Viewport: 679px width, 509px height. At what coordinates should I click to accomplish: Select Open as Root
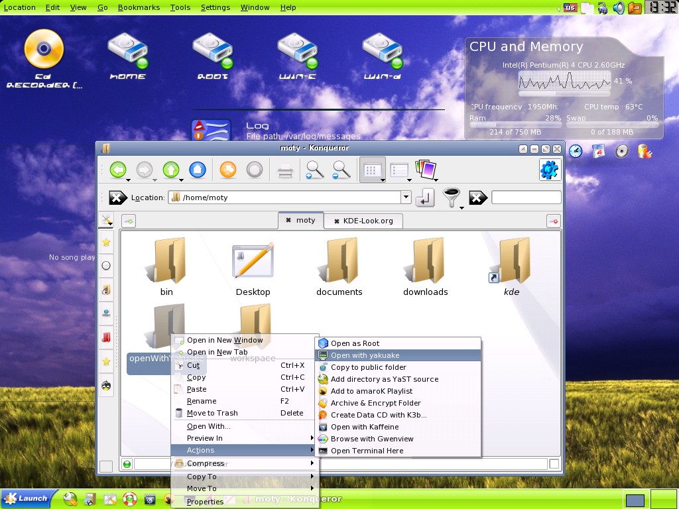click(x=398, y=343)
